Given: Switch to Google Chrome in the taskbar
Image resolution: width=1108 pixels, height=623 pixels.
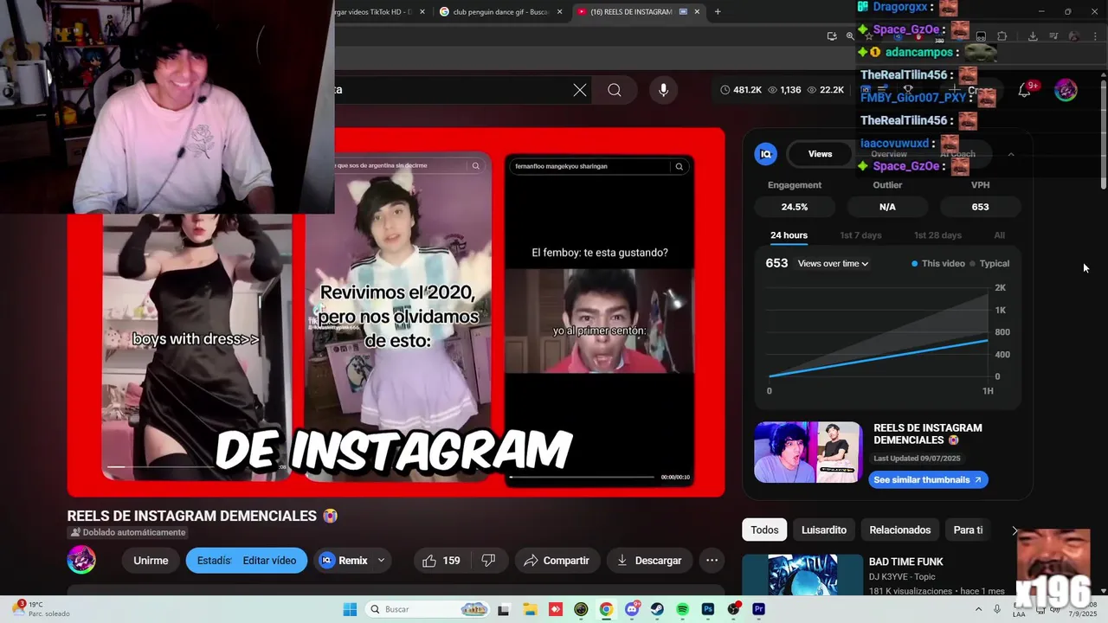Looking at the screenshot, I should pos(606,609).
